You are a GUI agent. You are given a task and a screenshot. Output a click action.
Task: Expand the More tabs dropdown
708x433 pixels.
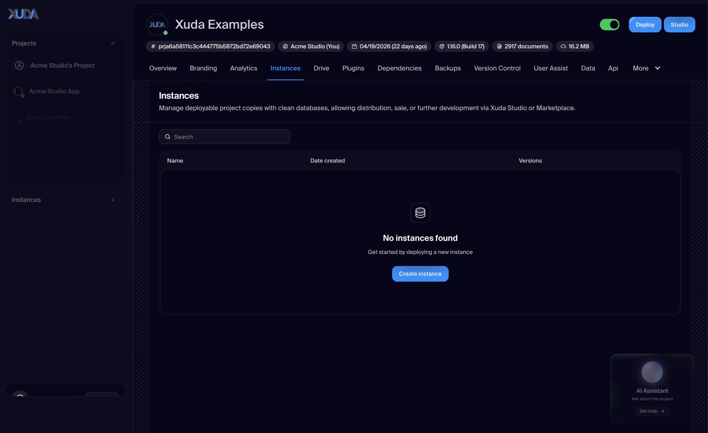click(647, 68)
